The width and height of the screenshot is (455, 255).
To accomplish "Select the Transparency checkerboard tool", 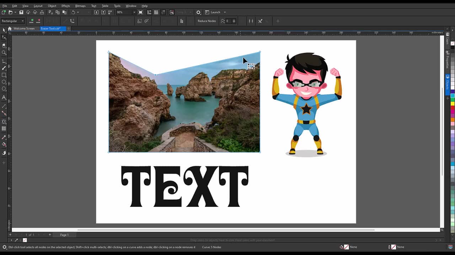I will 4,129.
